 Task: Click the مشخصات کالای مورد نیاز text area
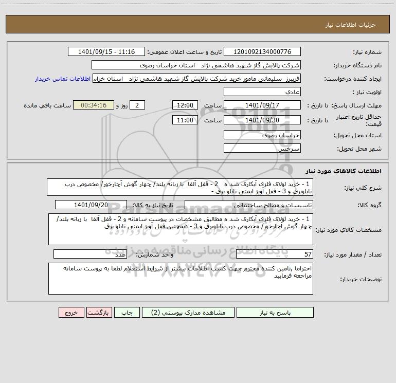181,229
